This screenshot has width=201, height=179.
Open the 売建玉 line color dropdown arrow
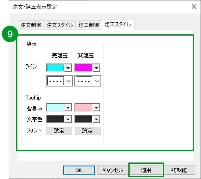(68, 68)
